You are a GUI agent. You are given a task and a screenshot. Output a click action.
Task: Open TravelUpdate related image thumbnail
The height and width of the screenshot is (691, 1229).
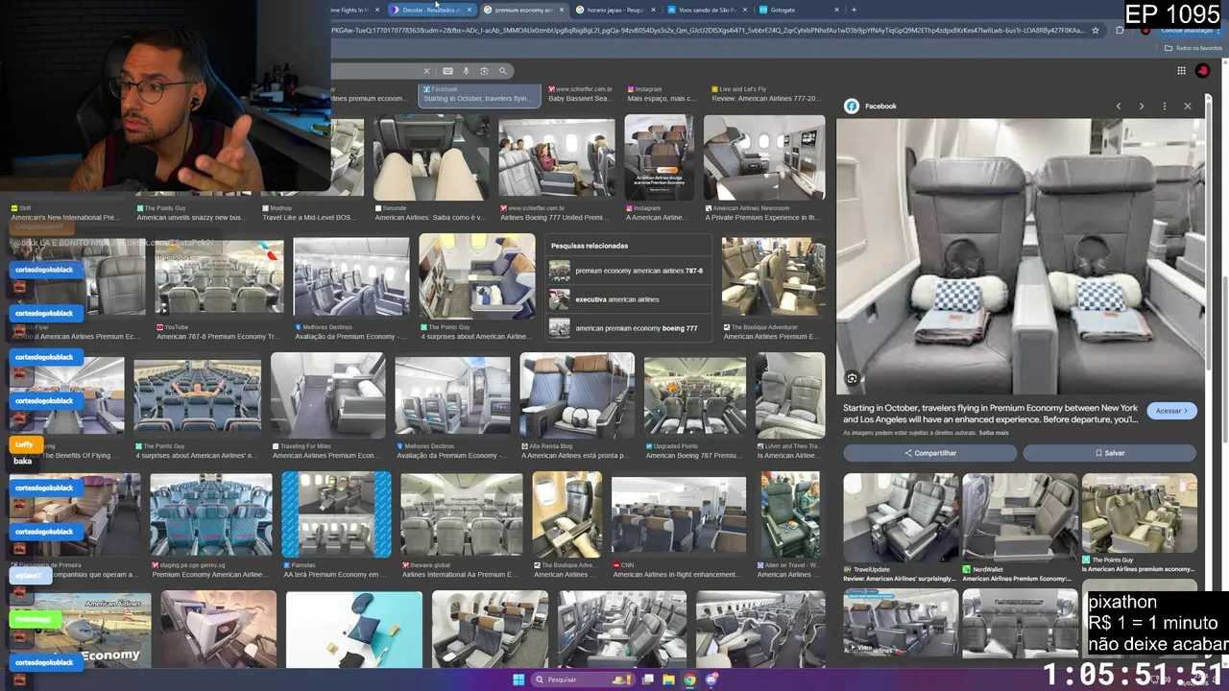[901, 518]
